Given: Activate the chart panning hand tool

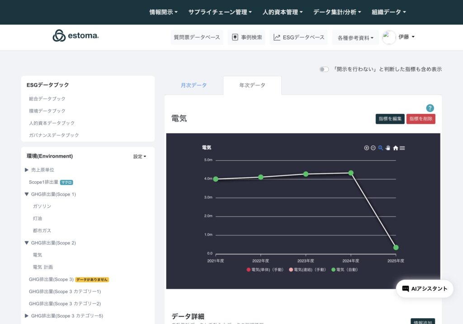Looking at the screenshot, I should coord(388,148).
